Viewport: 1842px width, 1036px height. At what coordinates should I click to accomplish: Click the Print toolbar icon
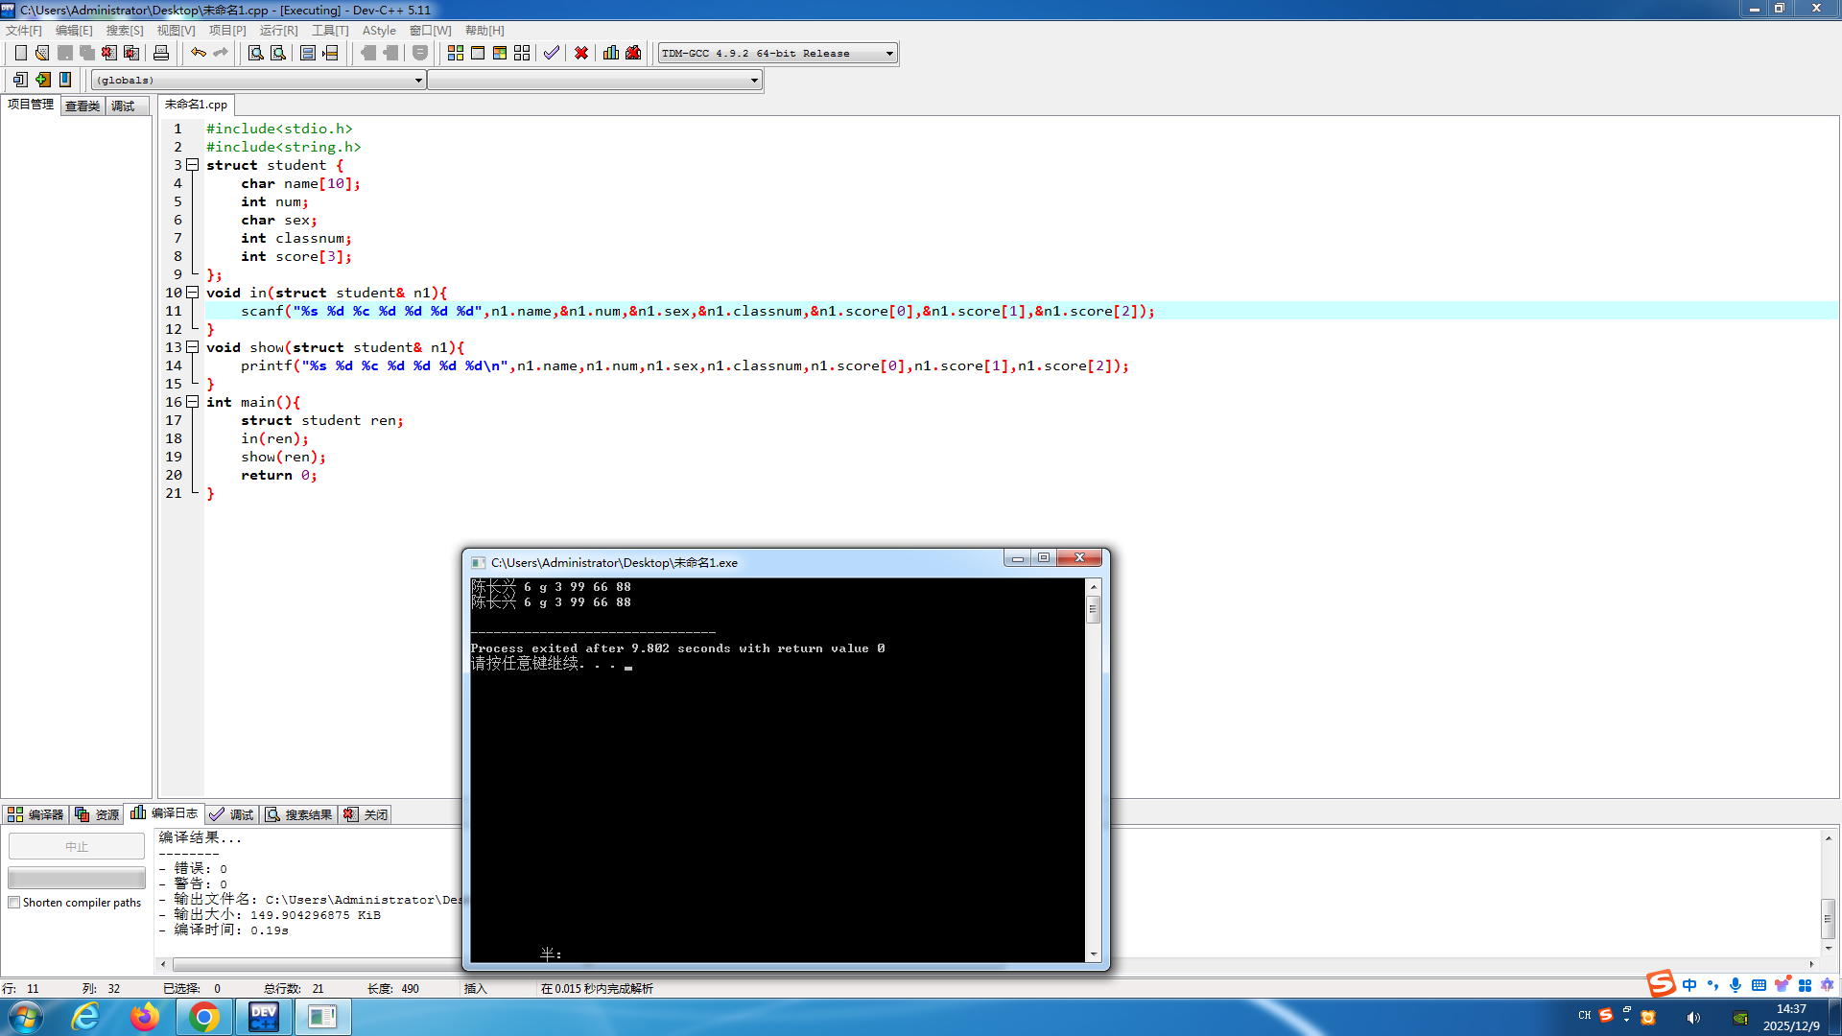click(161, 53)
